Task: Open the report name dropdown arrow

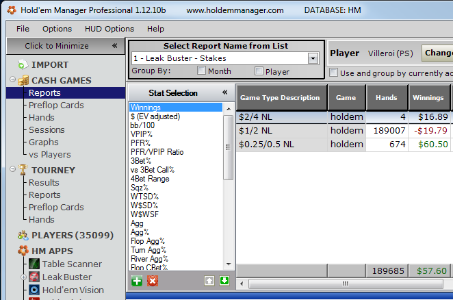Action: 313,58
